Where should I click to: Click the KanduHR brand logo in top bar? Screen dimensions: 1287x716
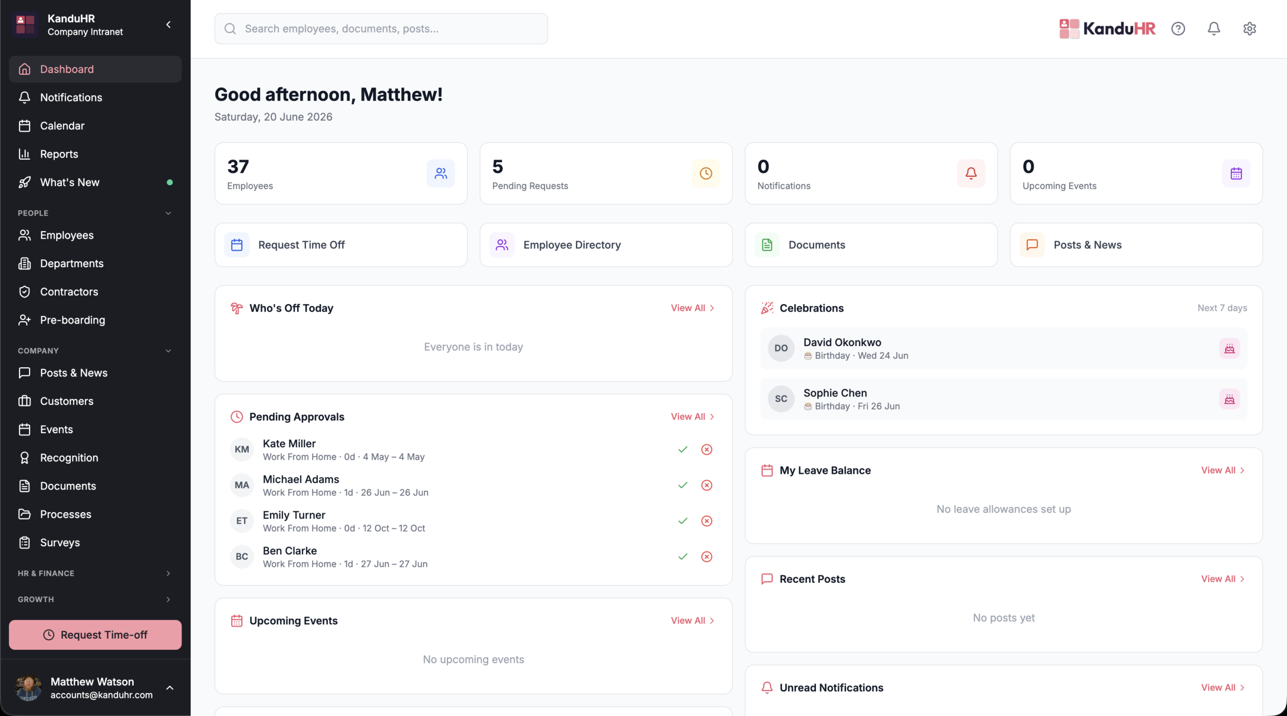(x=1107, y=29)
